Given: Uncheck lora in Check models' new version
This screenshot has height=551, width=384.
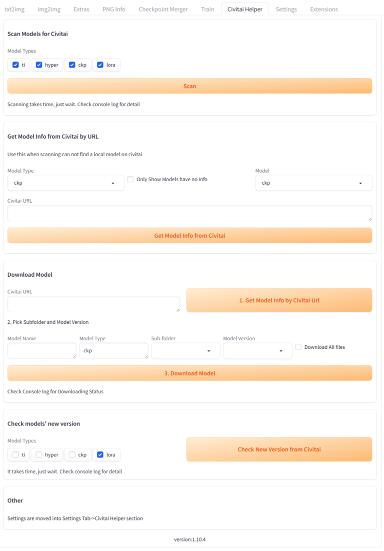Looking at the screenshot, I should [100, 455].
